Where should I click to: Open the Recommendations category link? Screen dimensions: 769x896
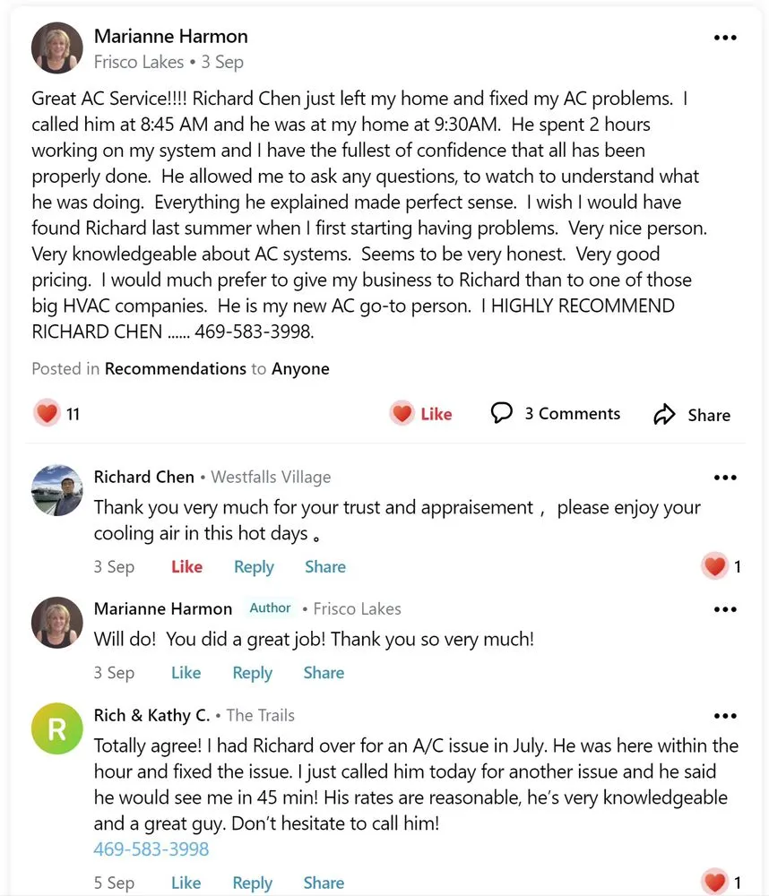pyautogui.click(x=175, y=368)
